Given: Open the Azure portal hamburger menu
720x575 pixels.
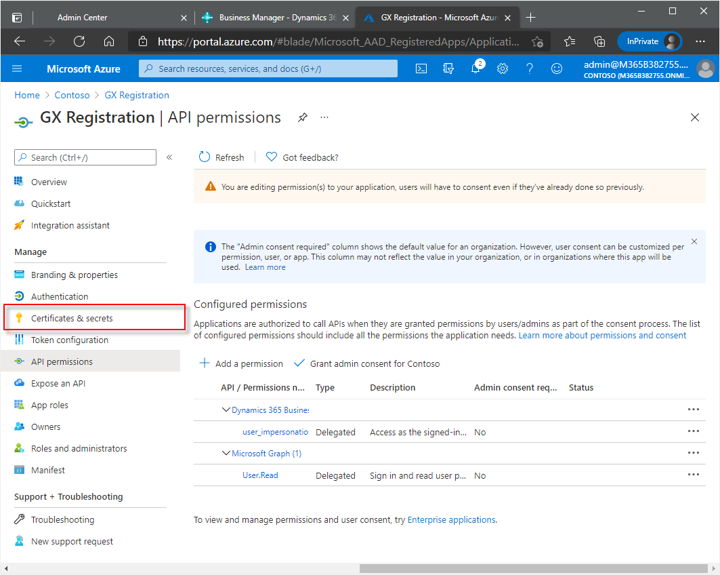Looking at the screenshot, I should [18, 68].
